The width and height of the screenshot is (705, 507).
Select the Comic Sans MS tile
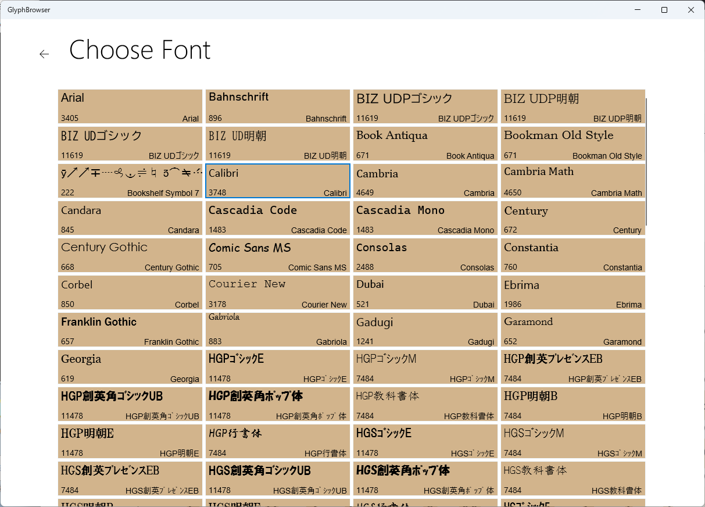pyautogui.click(x=278, y=256)
